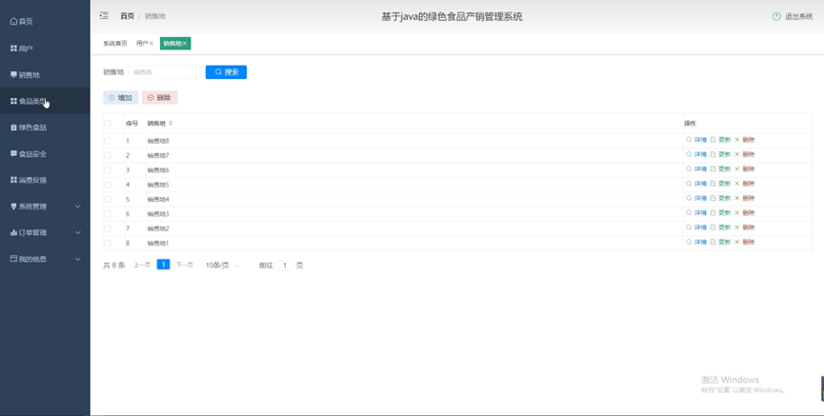Delete (删除) the row 销售地1
The height and width of the screenshot is (416, 824).
pyautogui.click(x=745, y=242)
